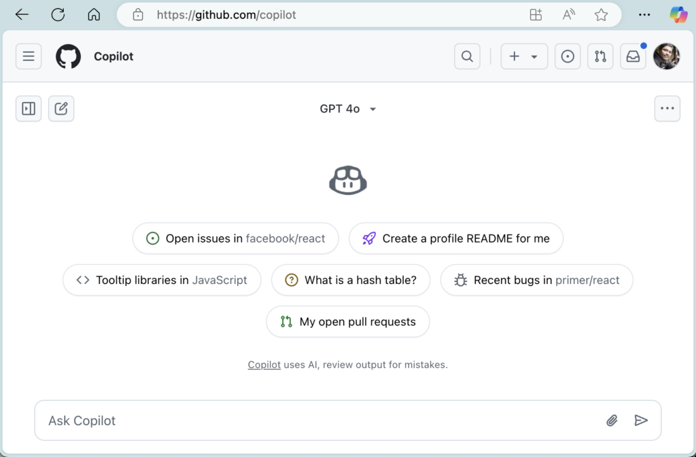
Task: Click the Copilot disclaimer link
Action: click(x=264, y=365)
